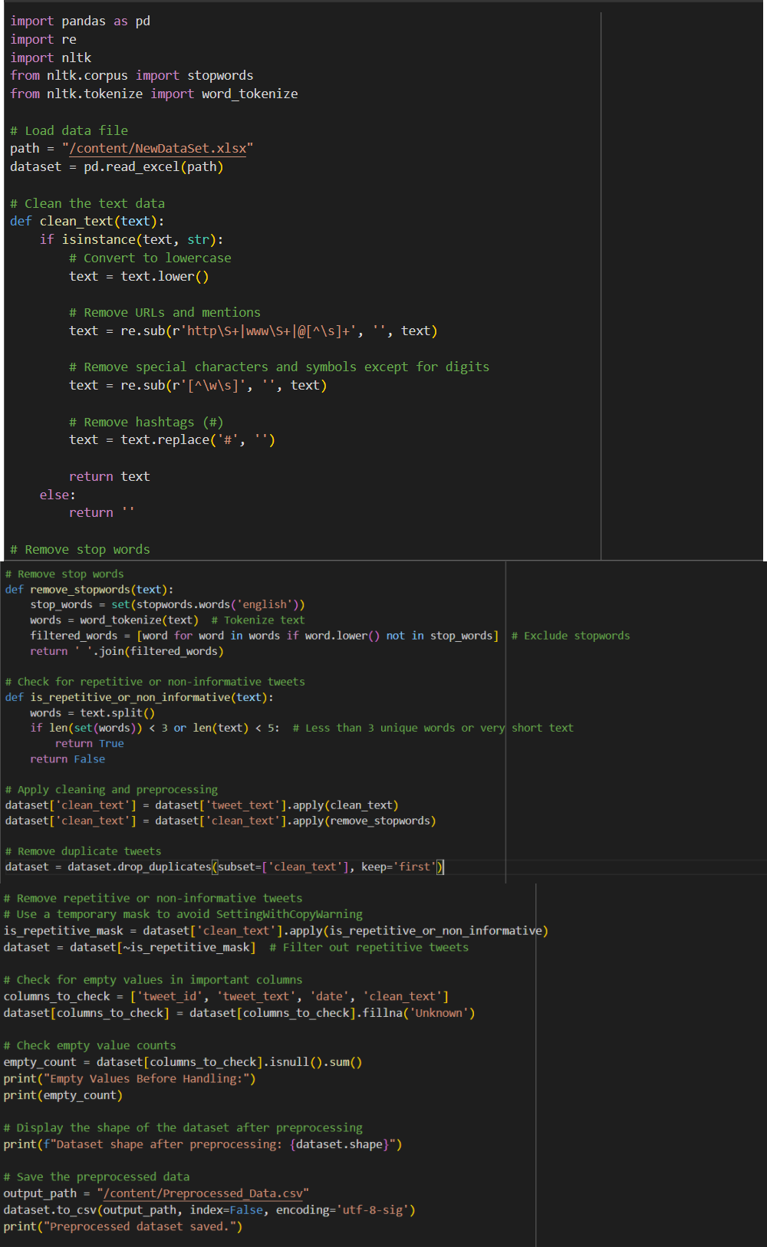The height and width of the screenshot is (1247, 767).
Task: Click the 'import pandas as pd' line
Action: coord(80,21)
